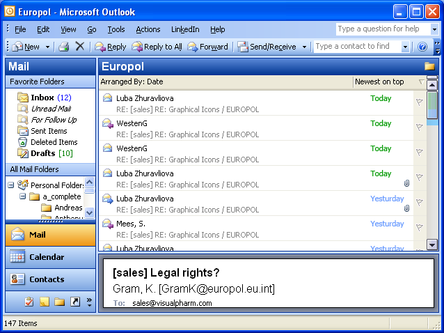Toggle flag on first Luba Zhuravliova Today message
This screenshot has width=444, height=333.
[x=420, y=102]
